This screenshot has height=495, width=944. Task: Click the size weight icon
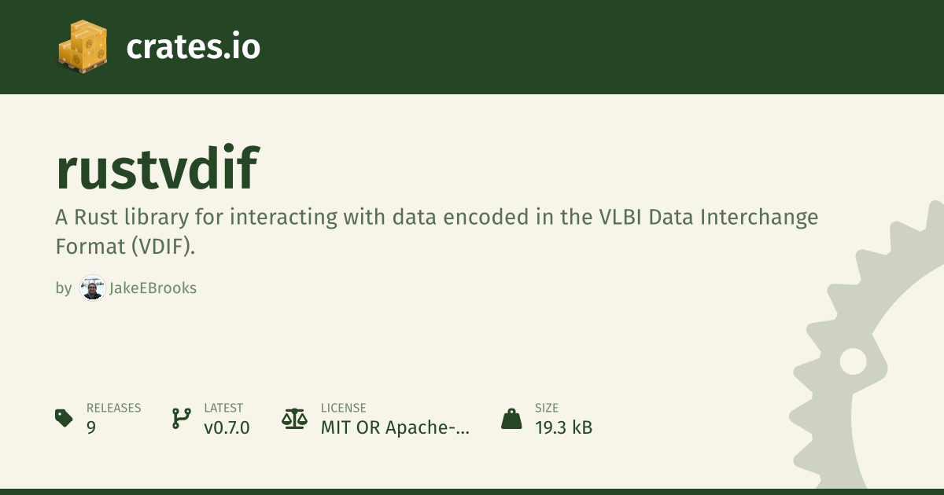(511, 418)
